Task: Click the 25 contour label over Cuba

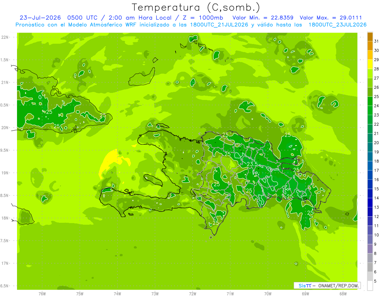Action: pyautogui.click(x=49, y=112)
